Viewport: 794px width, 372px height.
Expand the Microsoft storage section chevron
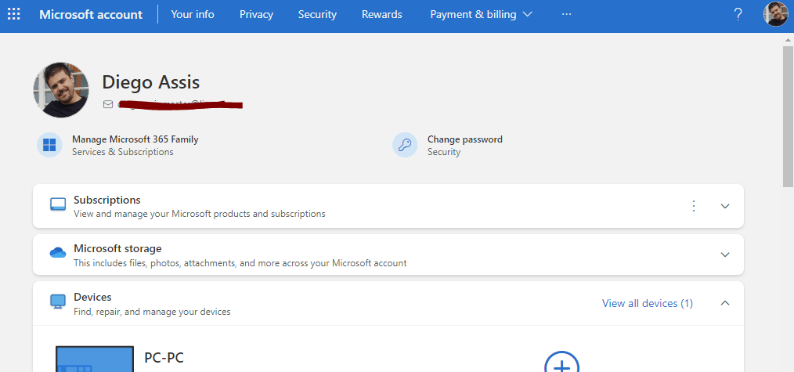(x=725, y=255)
